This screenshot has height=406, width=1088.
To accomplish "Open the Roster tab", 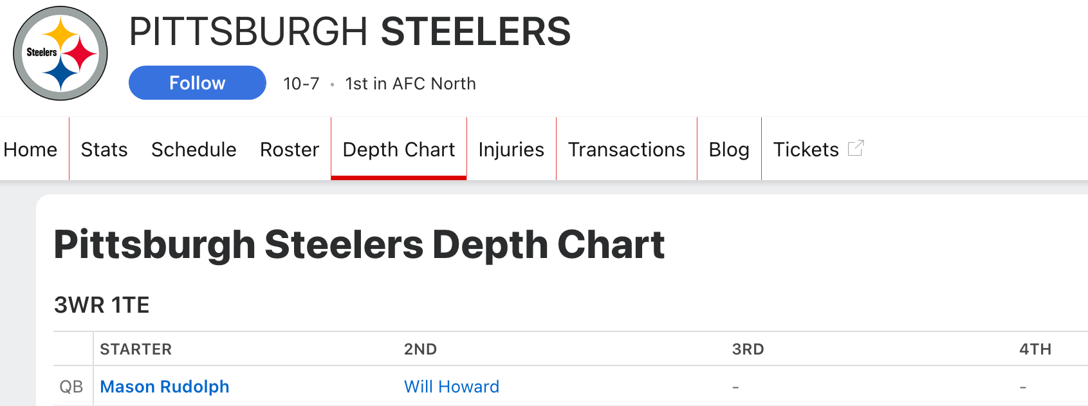I will pos(290,149).
